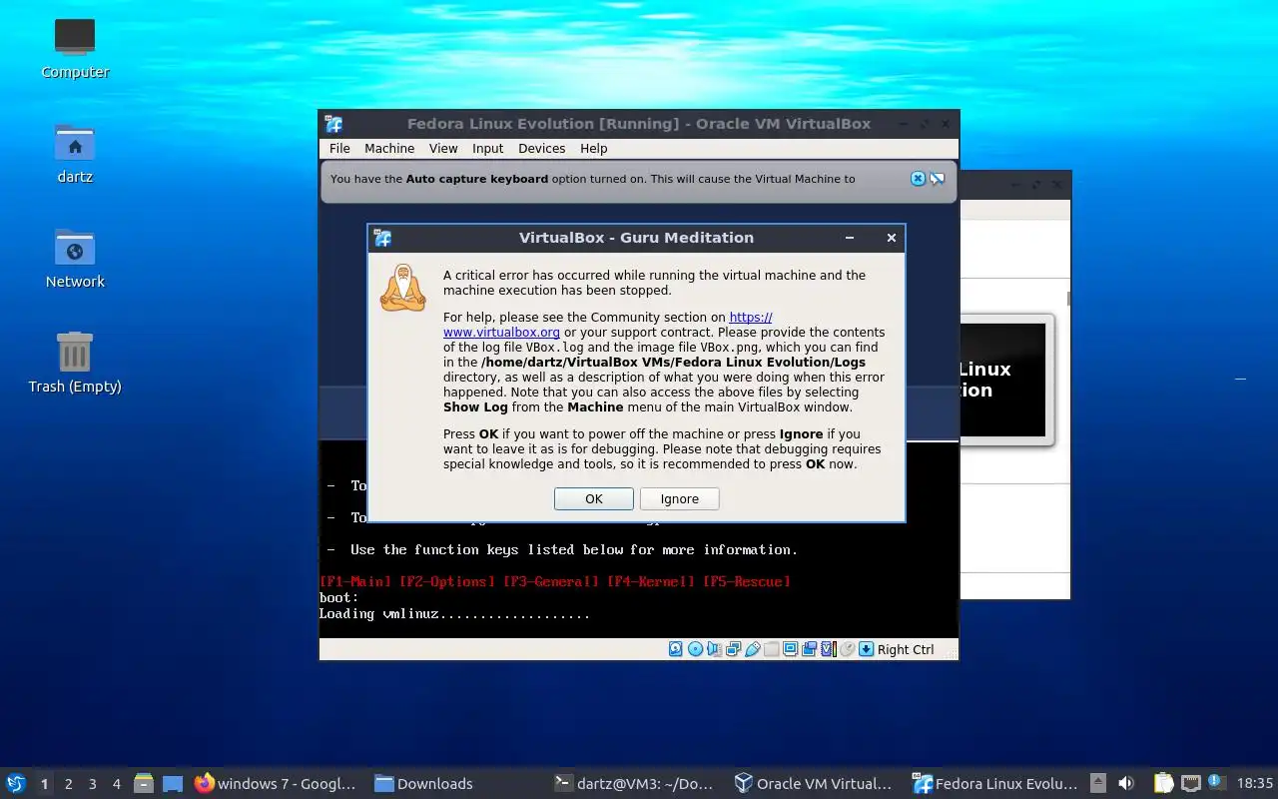Open the Computer desktop icon
The width and height of the screenshot is (1278, 799).
pos(75,48)
